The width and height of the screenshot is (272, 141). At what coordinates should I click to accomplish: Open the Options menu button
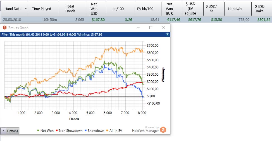point(10,131)
